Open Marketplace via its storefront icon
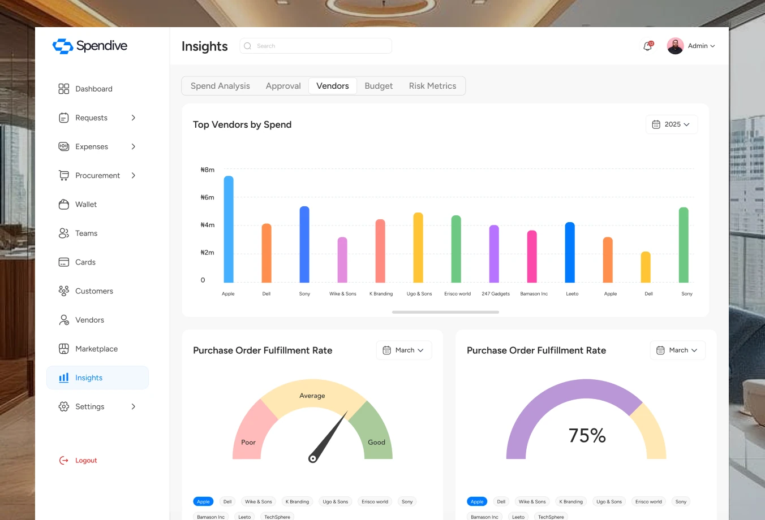765x520 pixels. (64, 349)
